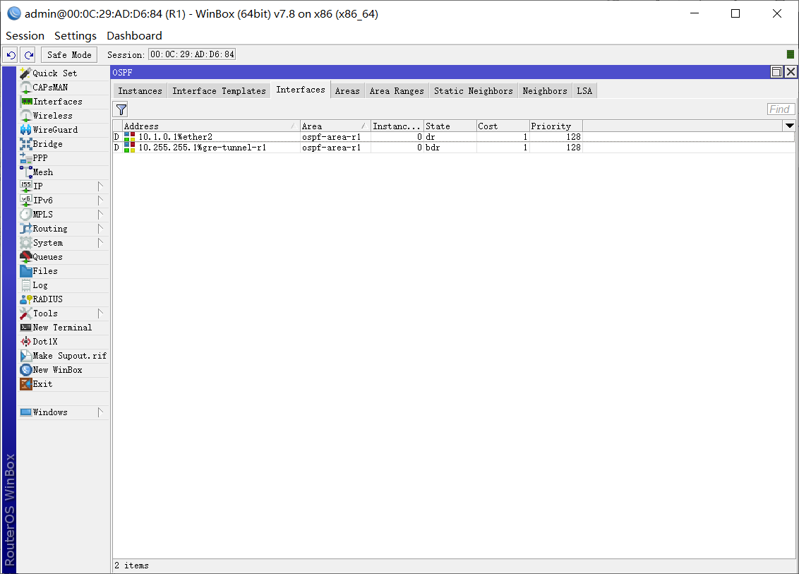
Task: Click the Undo arrow icon
Action: [x=11, y=54]
